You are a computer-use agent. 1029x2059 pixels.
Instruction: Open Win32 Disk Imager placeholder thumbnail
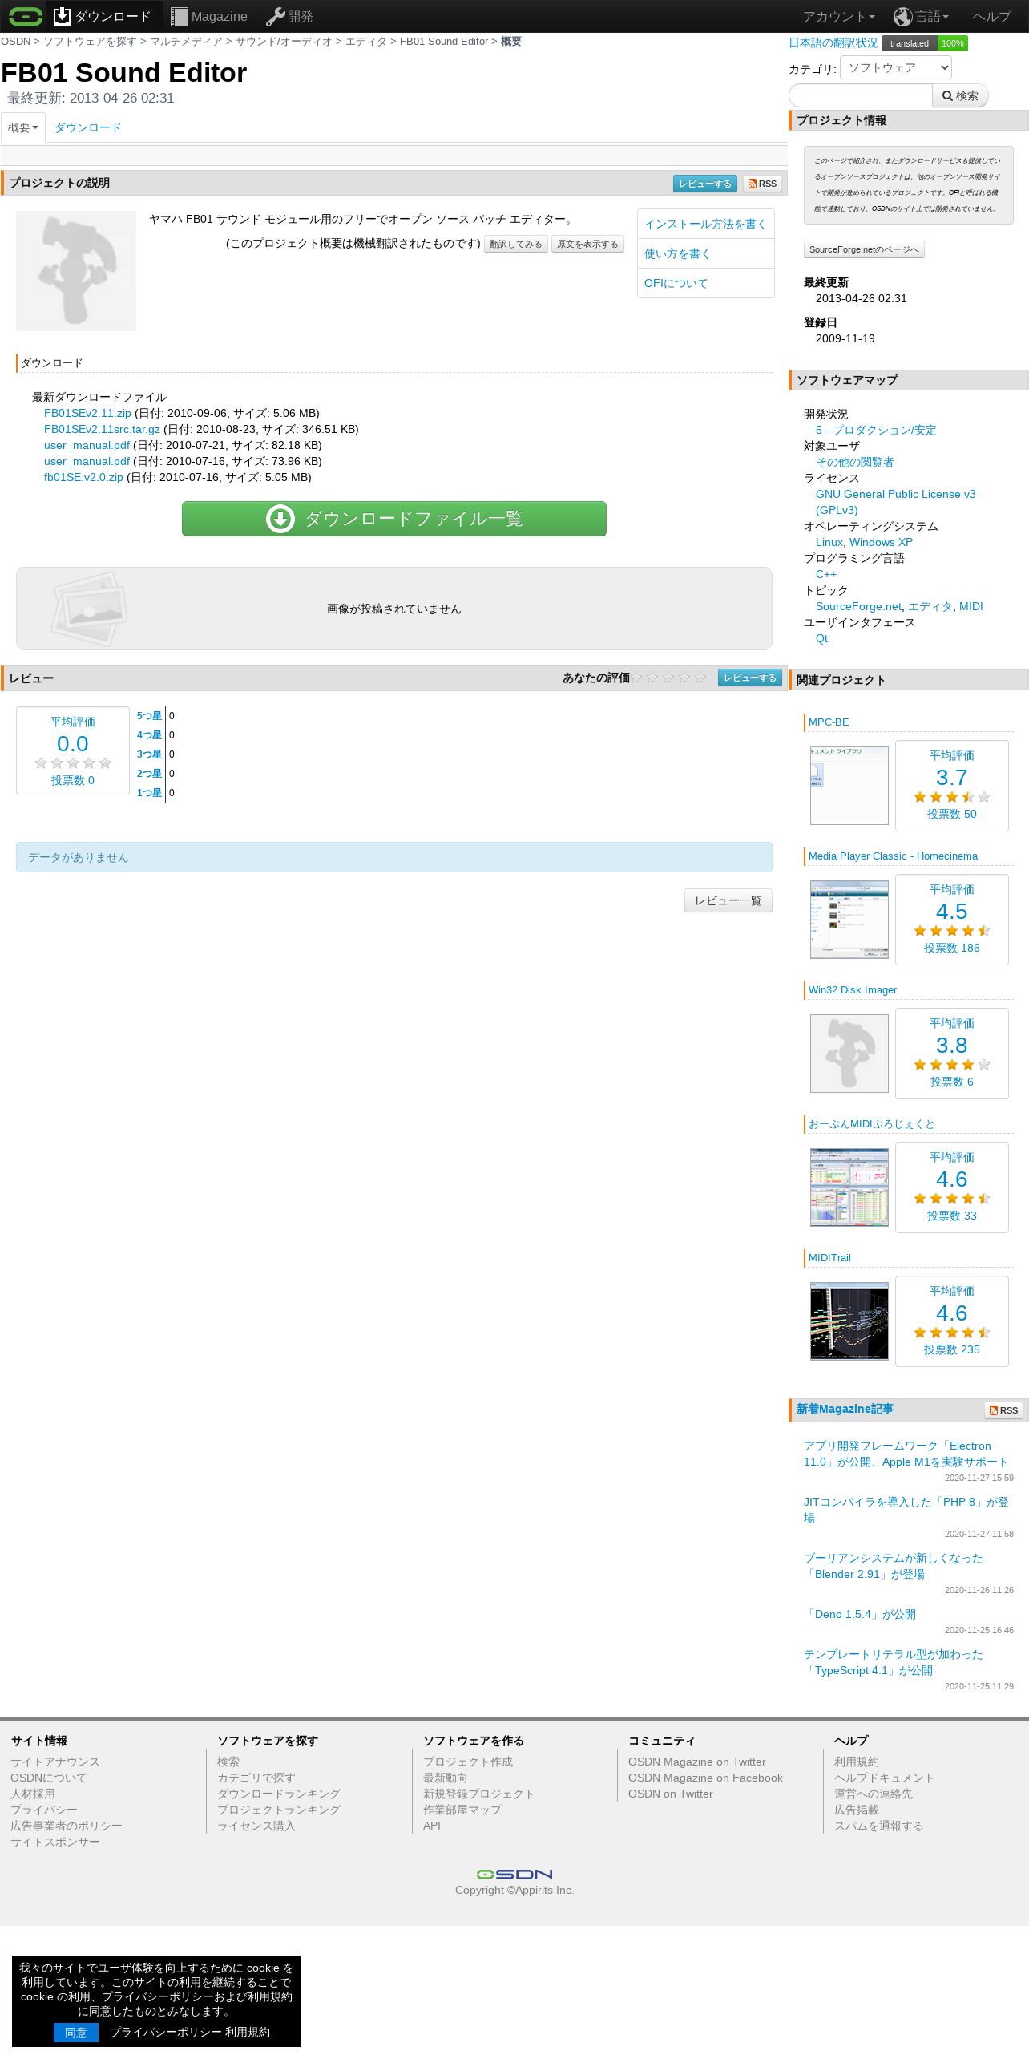pos(849,1054)
